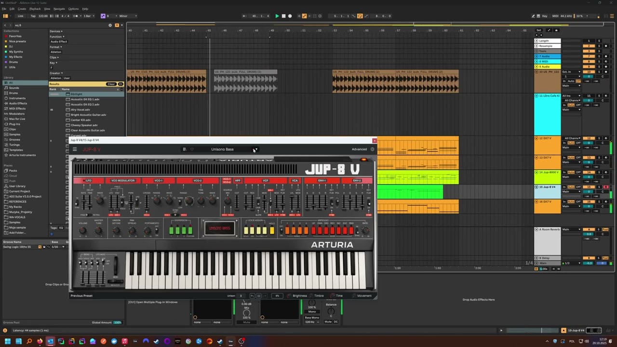Open All Ins dropdown on LDre Cafe track
617x347 pixels.
[x=572, y=96]
